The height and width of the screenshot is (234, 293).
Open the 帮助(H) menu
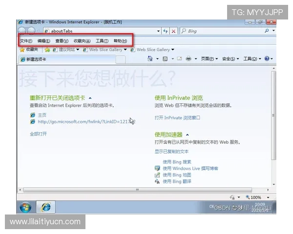120,41
